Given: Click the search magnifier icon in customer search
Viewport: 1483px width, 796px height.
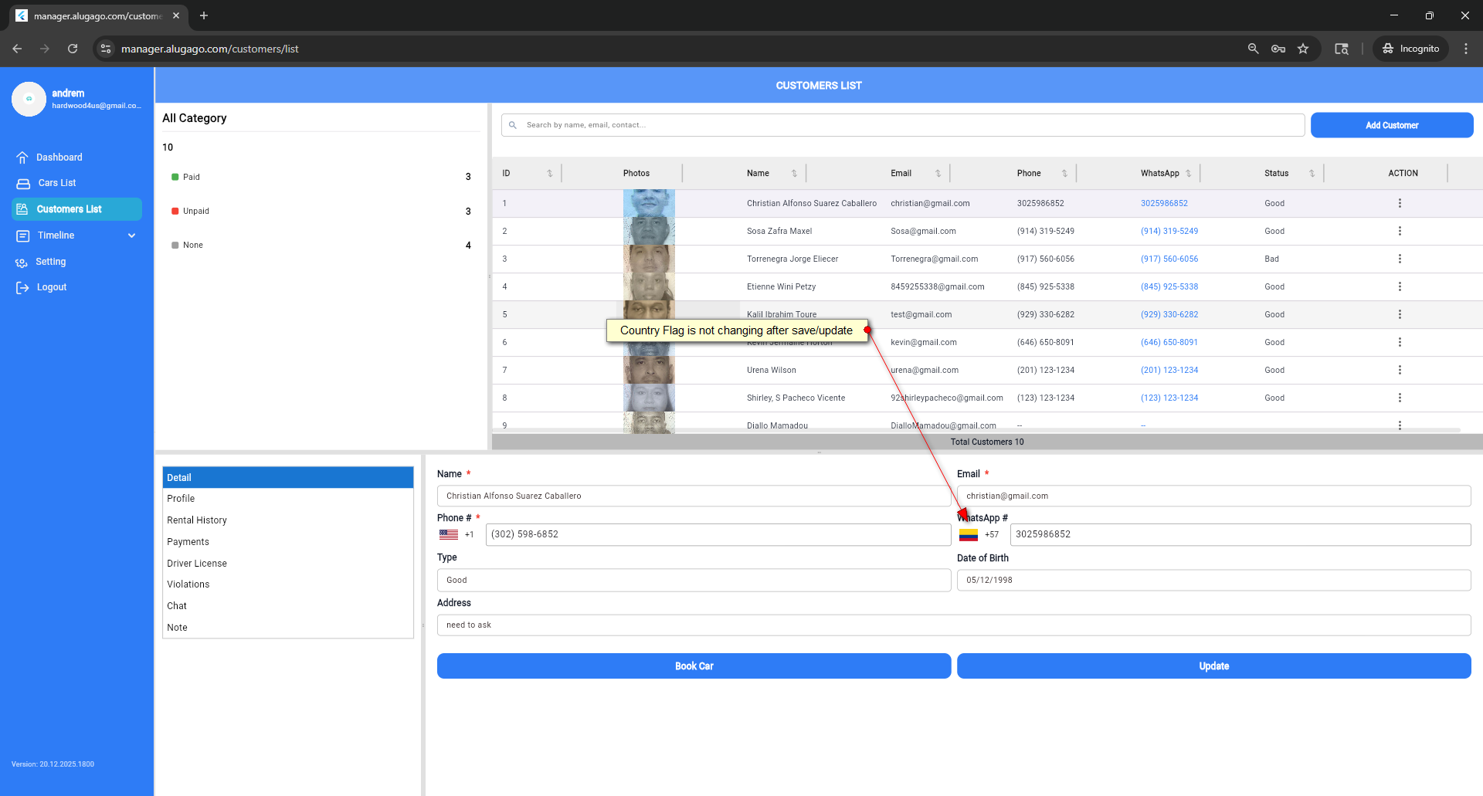Looking at the screenshot, I should tap(513, 125).
